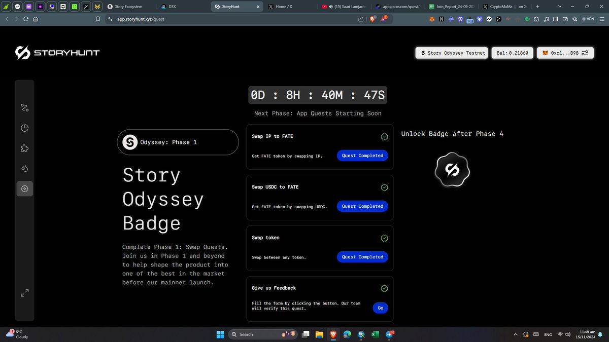Click the green checkmark on Swap token
Screen dimensions: 609x342
pyautogui.click(x=384, y=238)
